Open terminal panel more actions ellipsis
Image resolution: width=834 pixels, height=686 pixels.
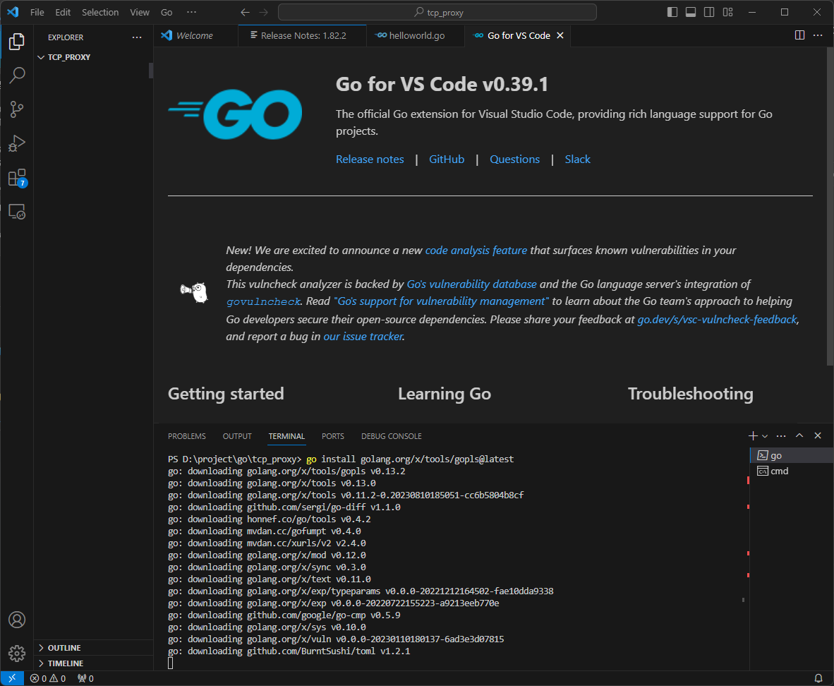(x=781, y=436)
